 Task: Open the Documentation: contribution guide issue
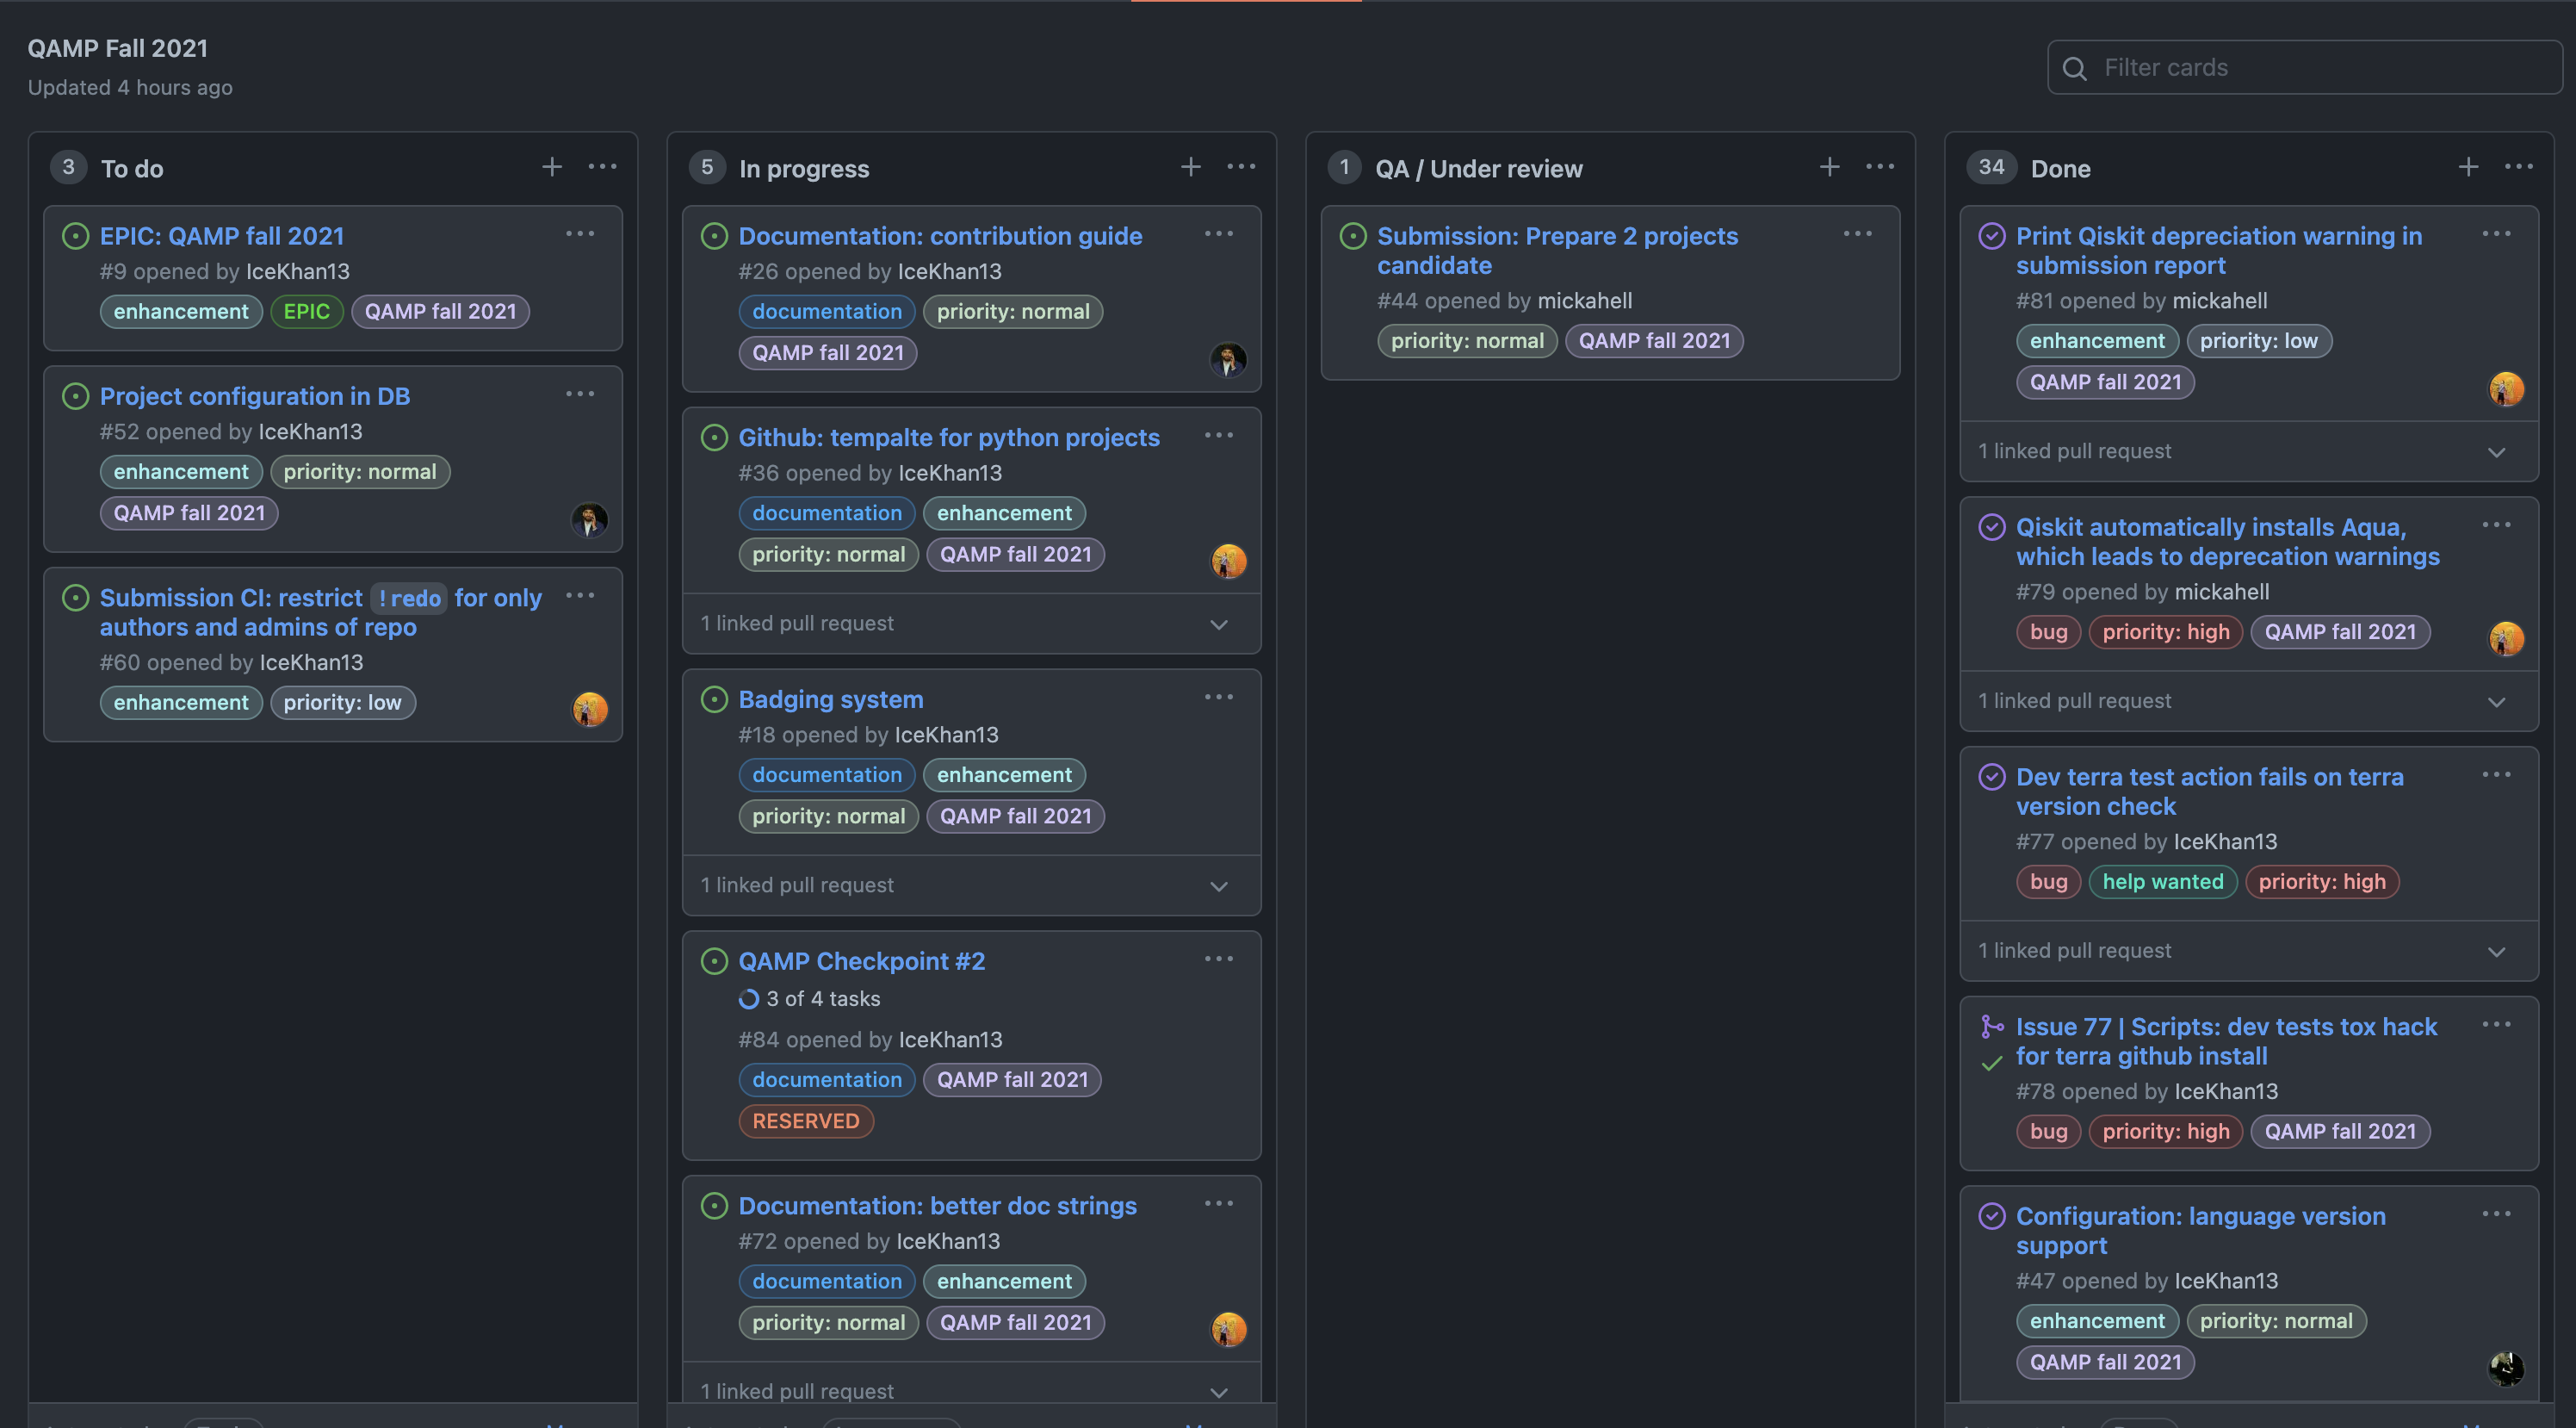[939, 235]
